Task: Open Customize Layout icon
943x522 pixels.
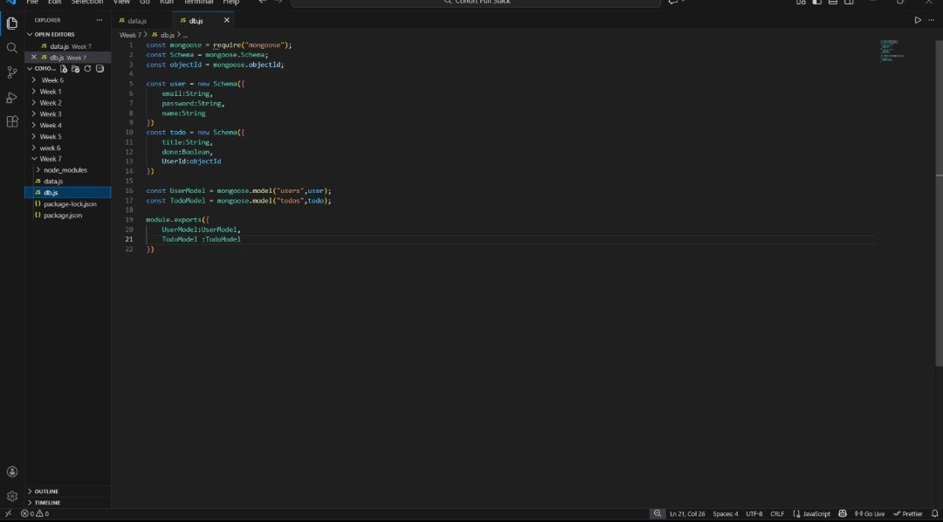Action: pyautogui.click(x=801, y=2)
